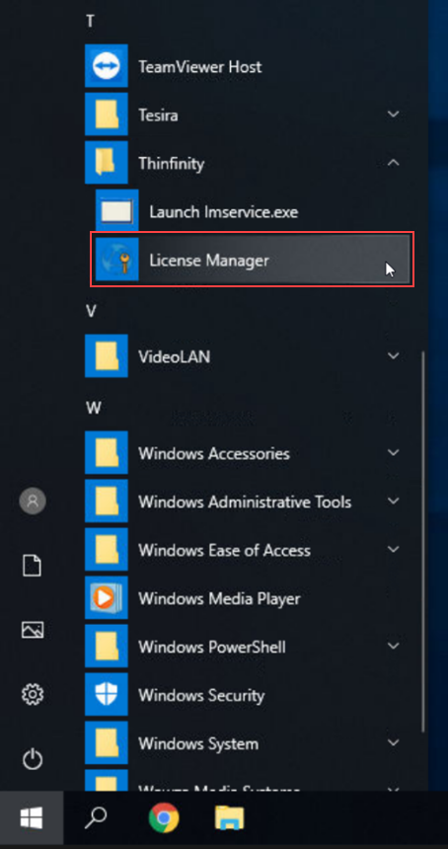Select Windows Media Player label
The width and height of the screenshot is (448, 849).
(x=219, y=598)
